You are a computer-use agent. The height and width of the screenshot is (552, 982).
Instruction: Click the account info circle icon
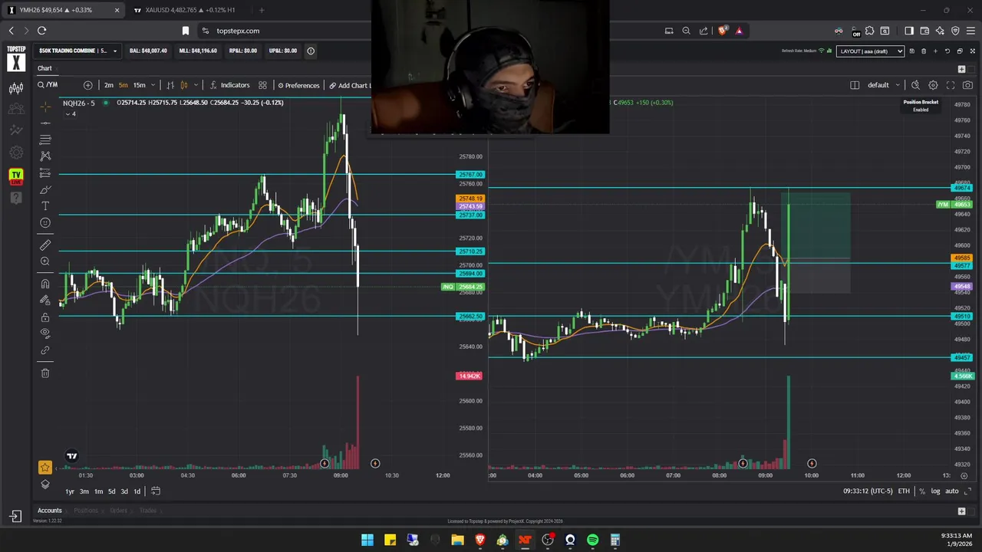(311, 51)
